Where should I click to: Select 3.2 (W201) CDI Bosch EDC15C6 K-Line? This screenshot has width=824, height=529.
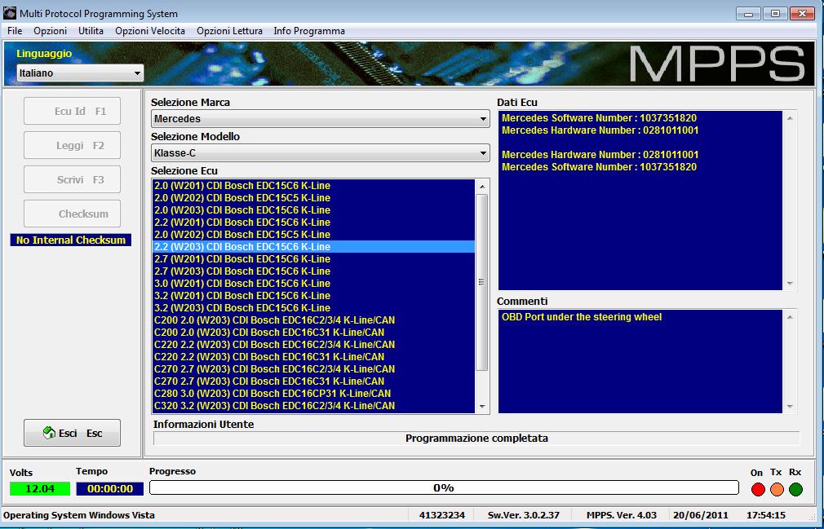click(314, 296)
